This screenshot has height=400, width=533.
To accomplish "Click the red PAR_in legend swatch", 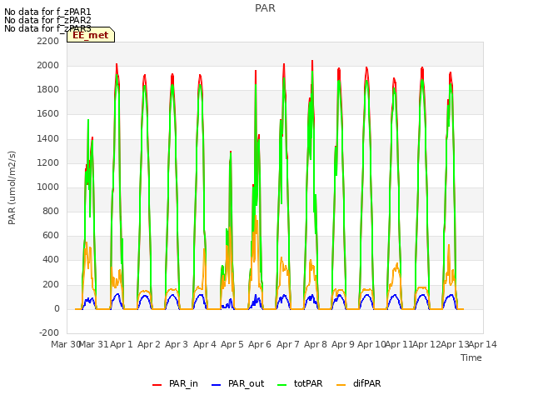I will tap(157, 385).
